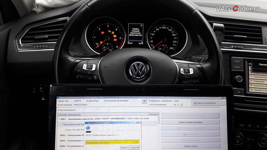This screenshot has height=150, width=267.
Task: Click the connection value VAS5
Action: point(176,101)
